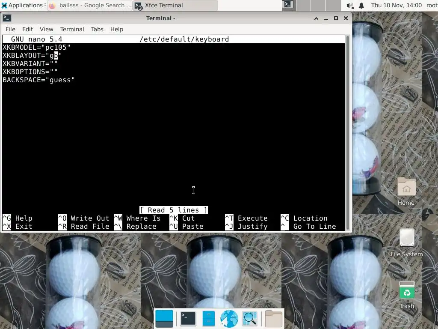Open the Terminal menu

click(72, 30)
